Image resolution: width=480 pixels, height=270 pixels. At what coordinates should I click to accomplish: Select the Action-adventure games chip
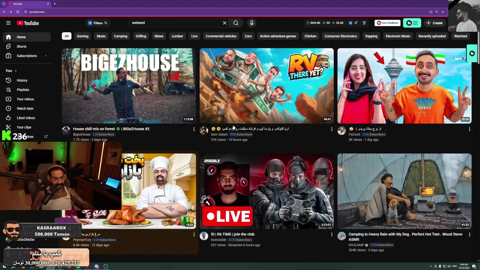click(278, 36)
